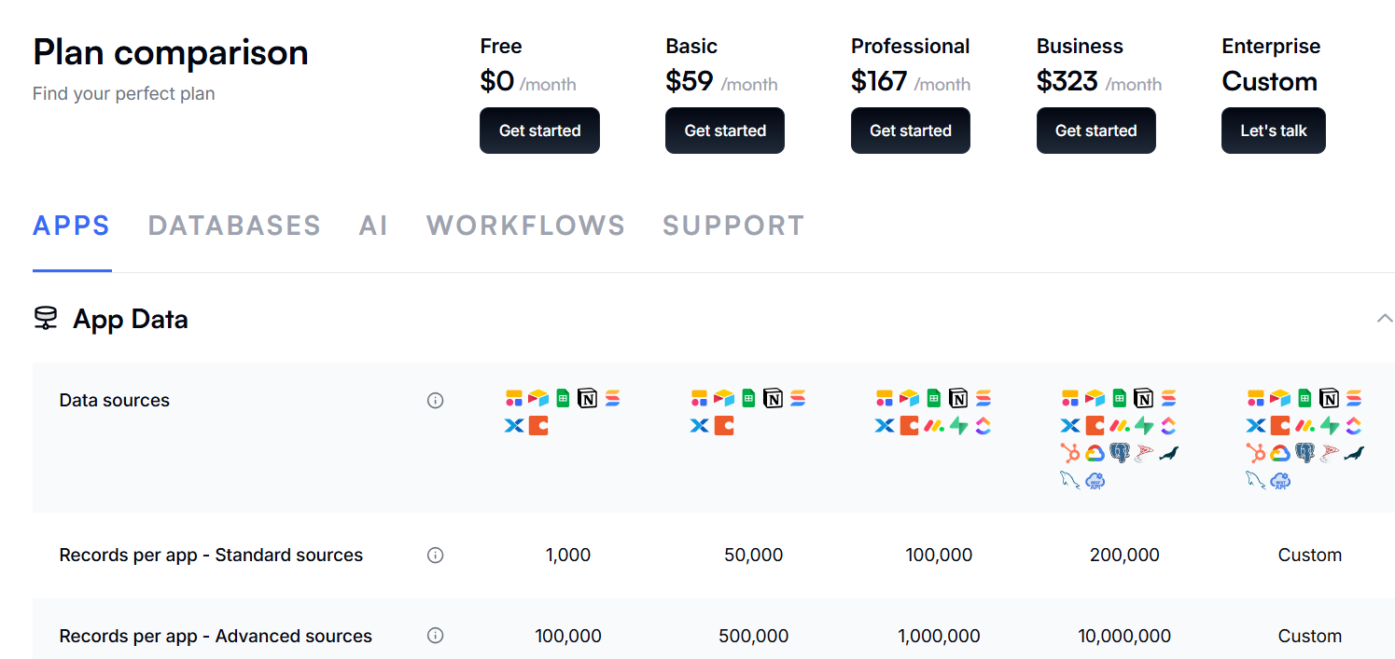Select Google Sheets icon in Professional column
This screenshot has width=1395, height=659.
coord(934,399)
